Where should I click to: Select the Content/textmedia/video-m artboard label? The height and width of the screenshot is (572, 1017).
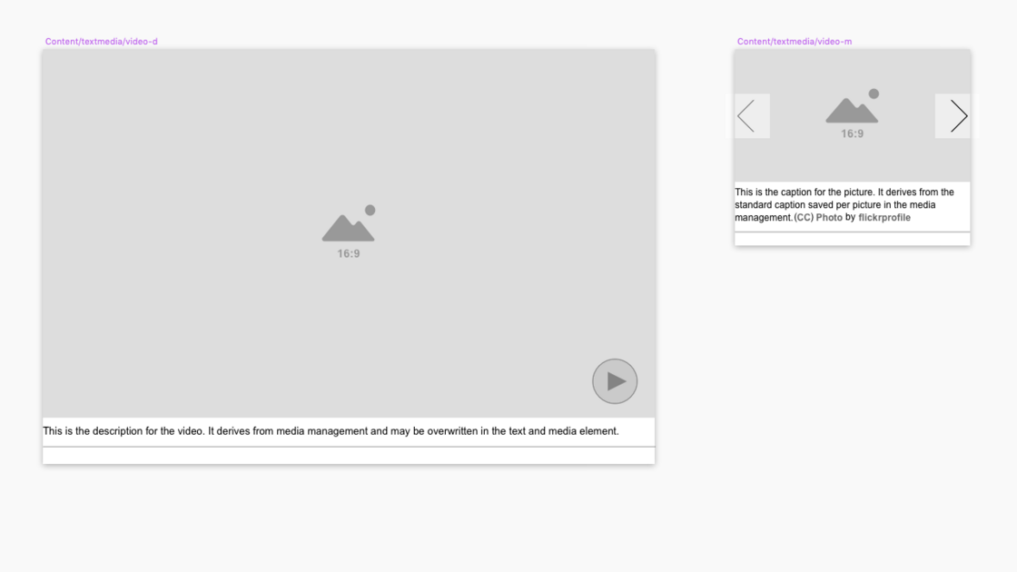795,42
